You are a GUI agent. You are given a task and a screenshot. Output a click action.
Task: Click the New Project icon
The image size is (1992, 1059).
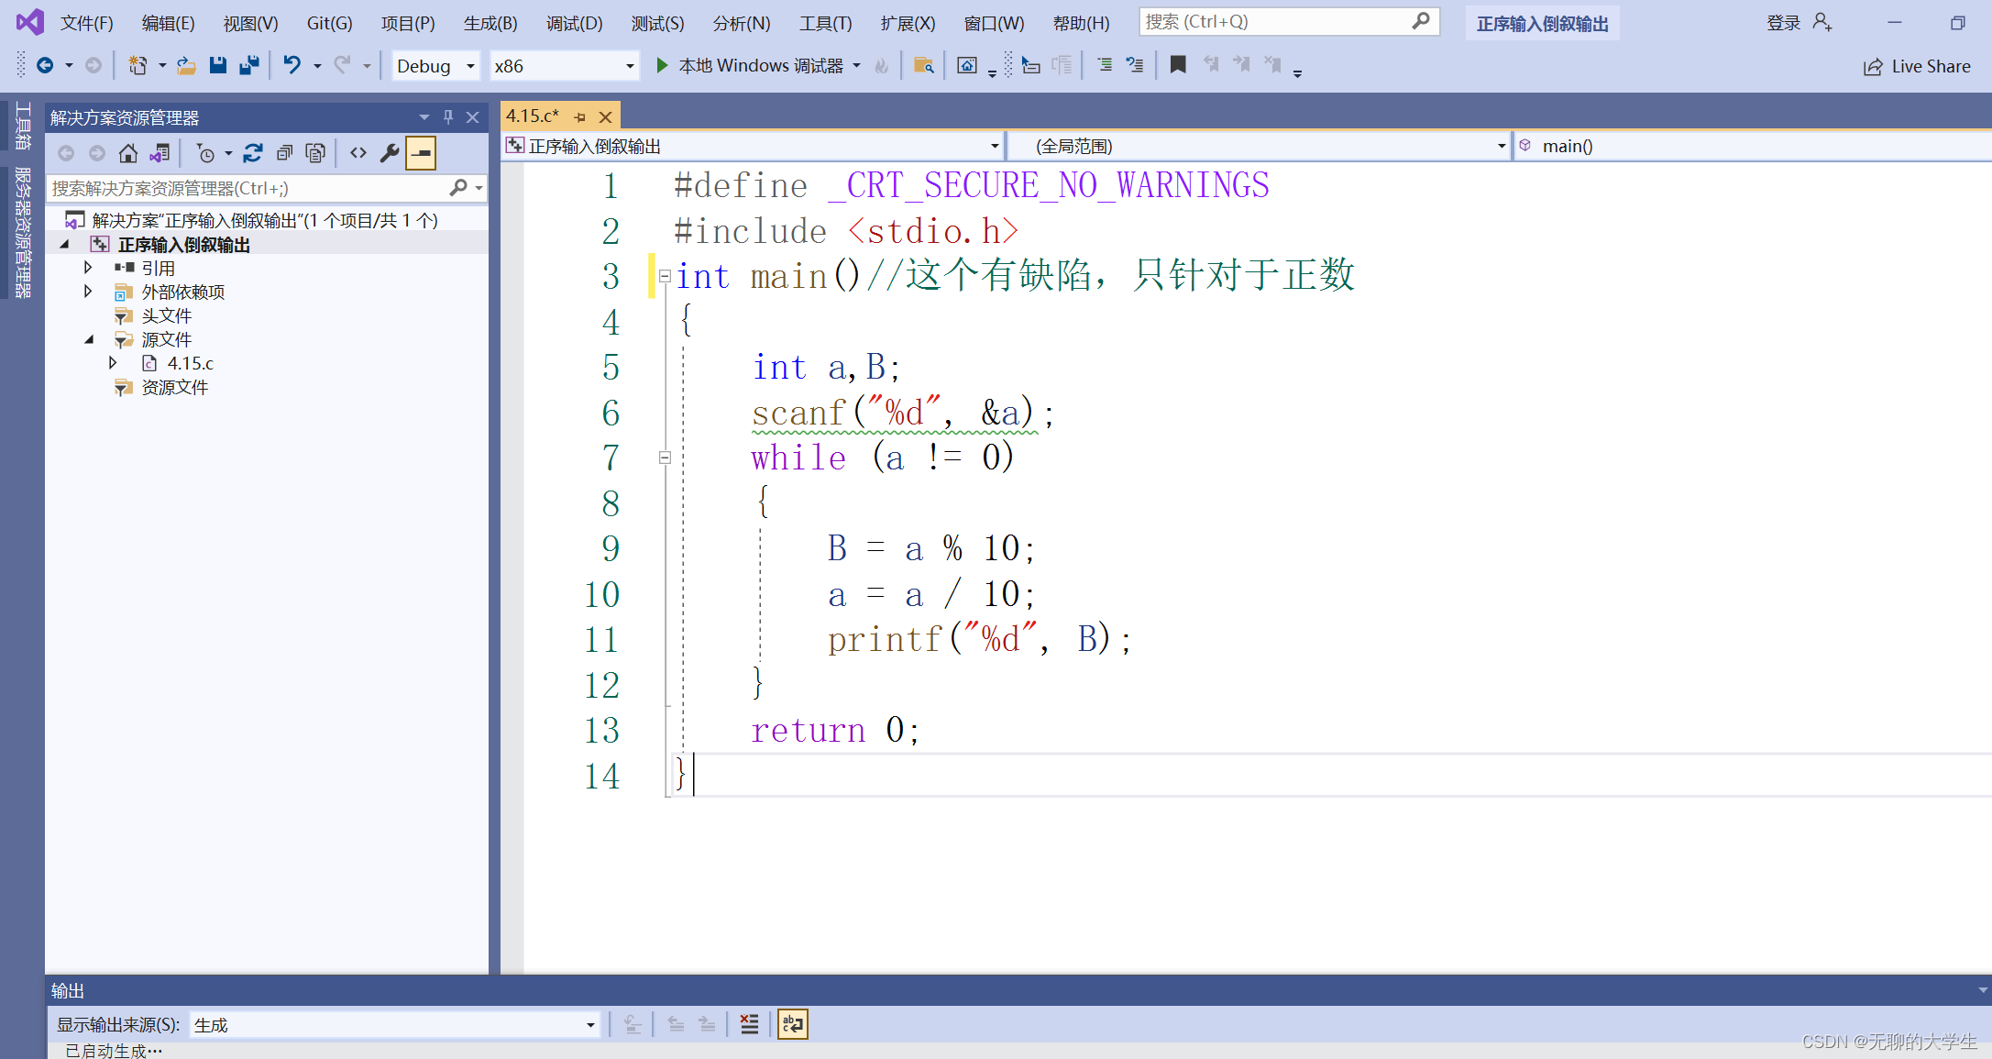[x=138, y=65]
